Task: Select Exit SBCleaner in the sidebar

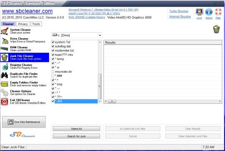Action: pyautogui.click(x=25, y=101)
